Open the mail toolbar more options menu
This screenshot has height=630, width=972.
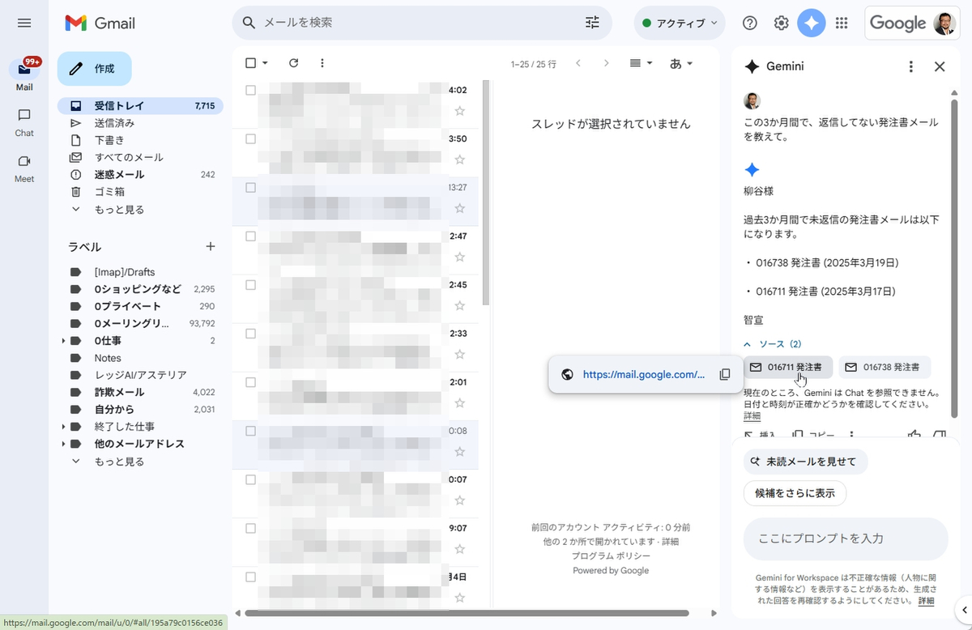click(x=322, y=63)
